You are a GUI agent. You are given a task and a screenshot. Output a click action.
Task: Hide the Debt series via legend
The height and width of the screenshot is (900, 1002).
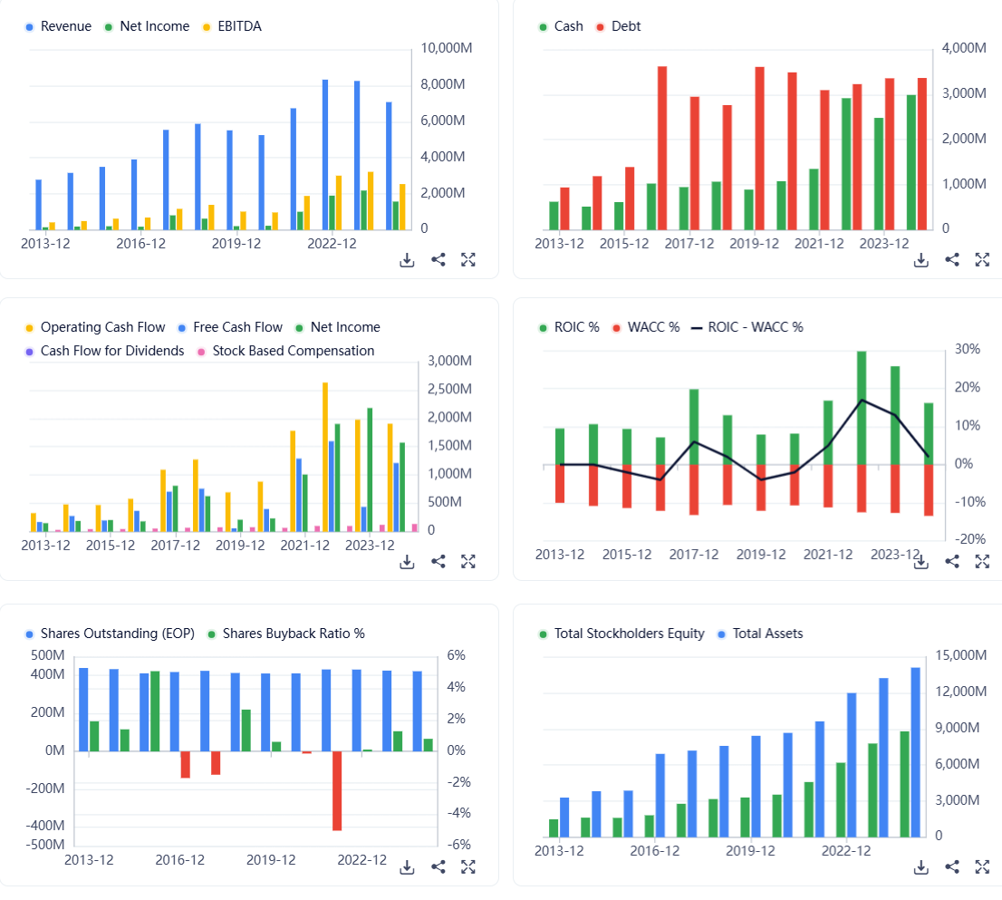(618, 26)
